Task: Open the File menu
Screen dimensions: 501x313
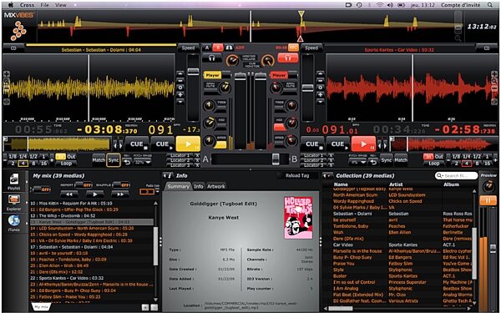Action: [45, 5]
